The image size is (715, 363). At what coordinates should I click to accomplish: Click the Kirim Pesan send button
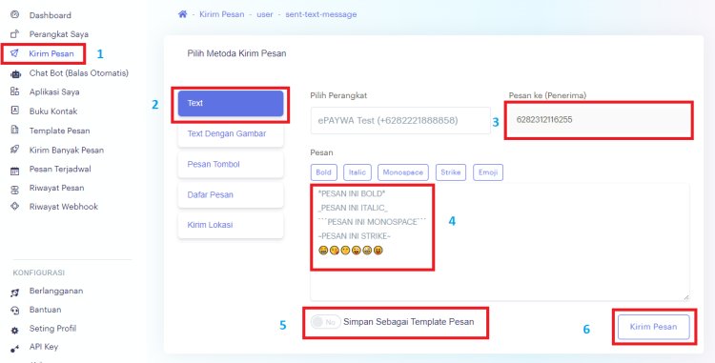pyautogui.click(x=653, y=327)
